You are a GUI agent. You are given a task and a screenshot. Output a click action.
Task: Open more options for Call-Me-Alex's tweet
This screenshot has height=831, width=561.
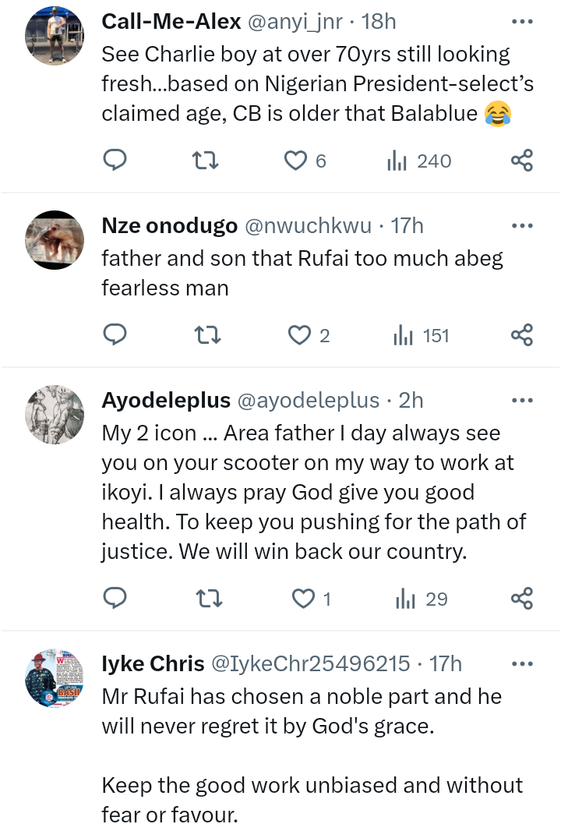[x=522, y=22]
